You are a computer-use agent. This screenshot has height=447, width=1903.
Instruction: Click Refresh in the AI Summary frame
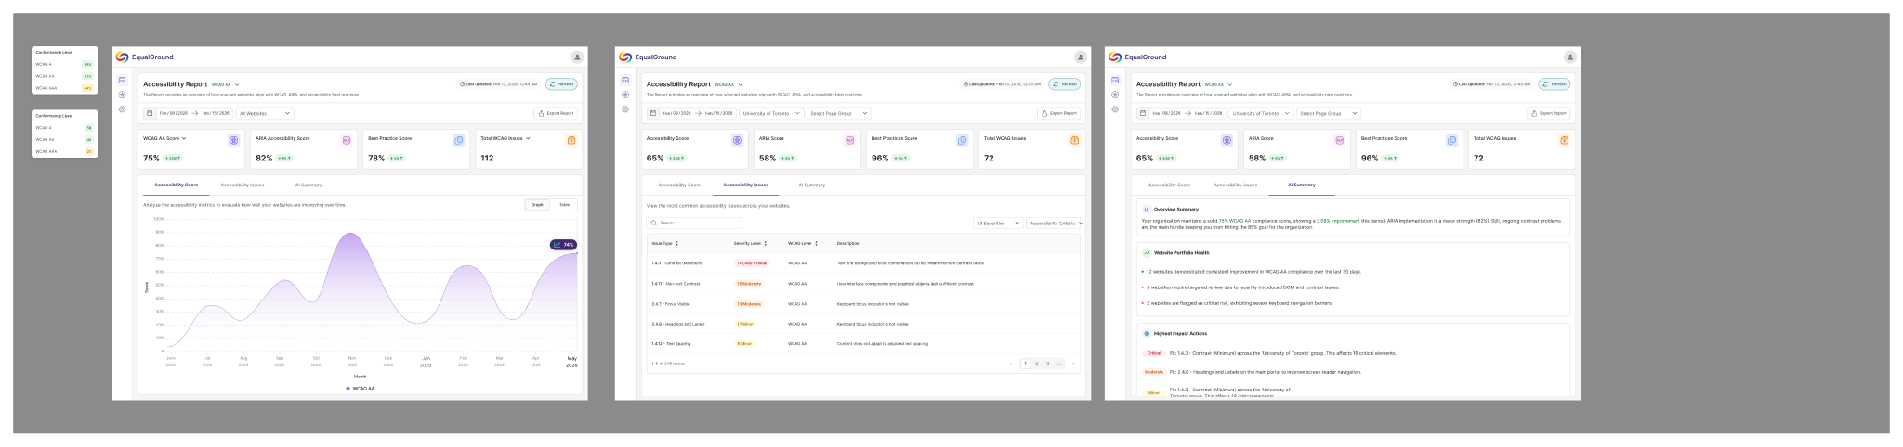pyautogui.click(x=1555, y=84)
